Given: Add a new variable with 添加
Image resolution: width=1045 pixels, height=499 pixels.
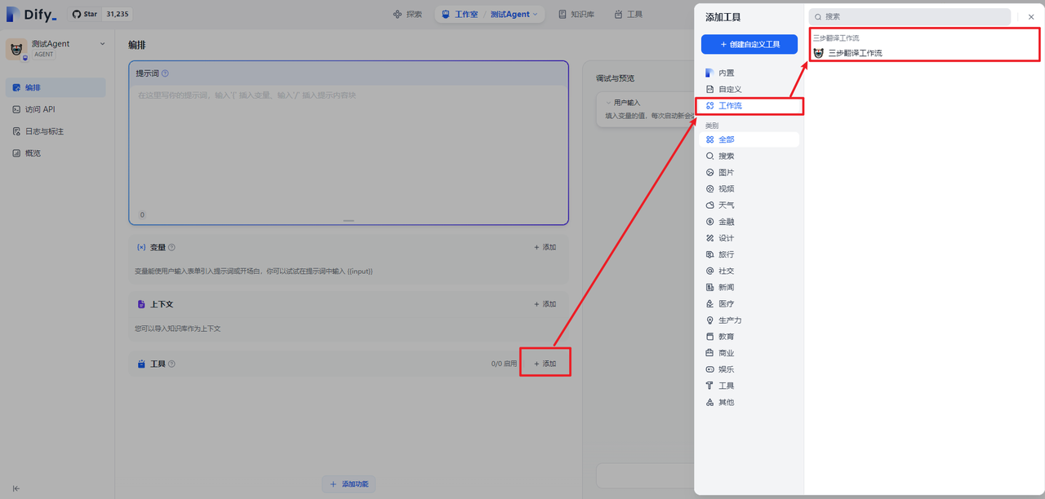Looking at the screenshot, I should (x=545, y=247).
